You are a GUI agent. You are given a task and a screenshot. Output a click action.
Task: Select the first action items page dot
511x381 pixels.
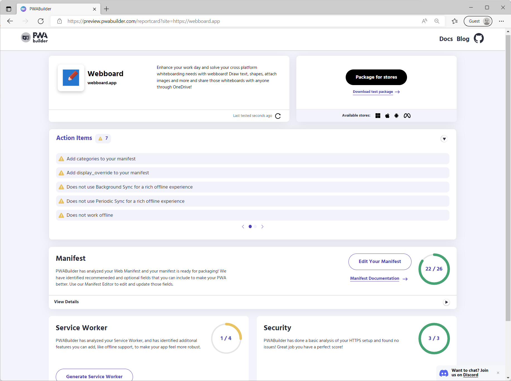tap(250, 227)
